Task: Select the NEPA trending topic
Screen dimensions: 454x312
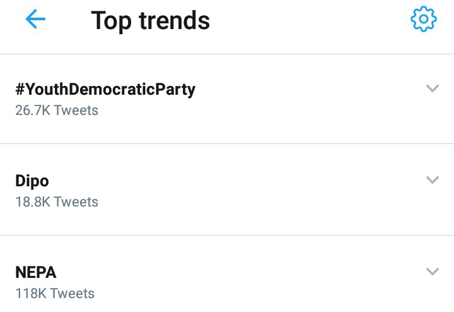Action: tap(36, 273)
